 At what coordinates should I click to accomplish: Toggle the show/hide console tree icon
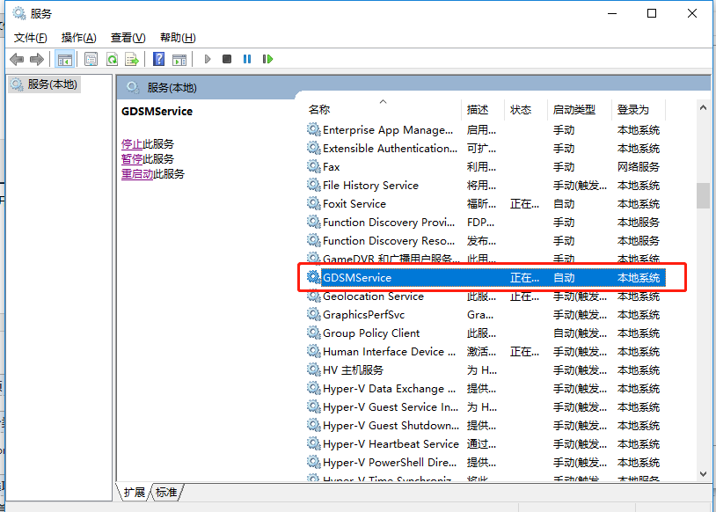[x=64, y=59]
